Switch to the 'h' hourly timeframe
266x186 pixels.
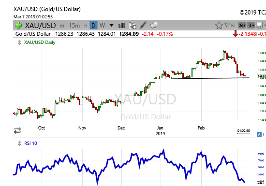pos(86,26)
